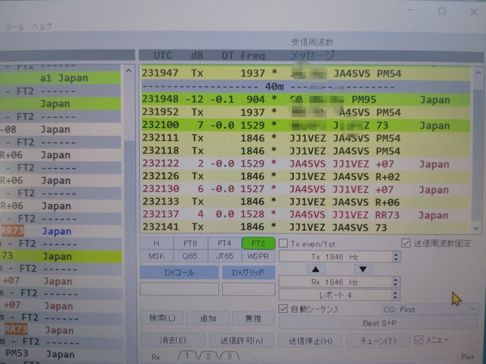This screenshot has width=486, height=364.
Task: Click the Best S+P button
Action: [379, 323]
